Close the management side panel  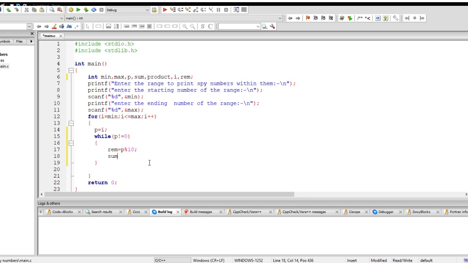coord(32,34)
